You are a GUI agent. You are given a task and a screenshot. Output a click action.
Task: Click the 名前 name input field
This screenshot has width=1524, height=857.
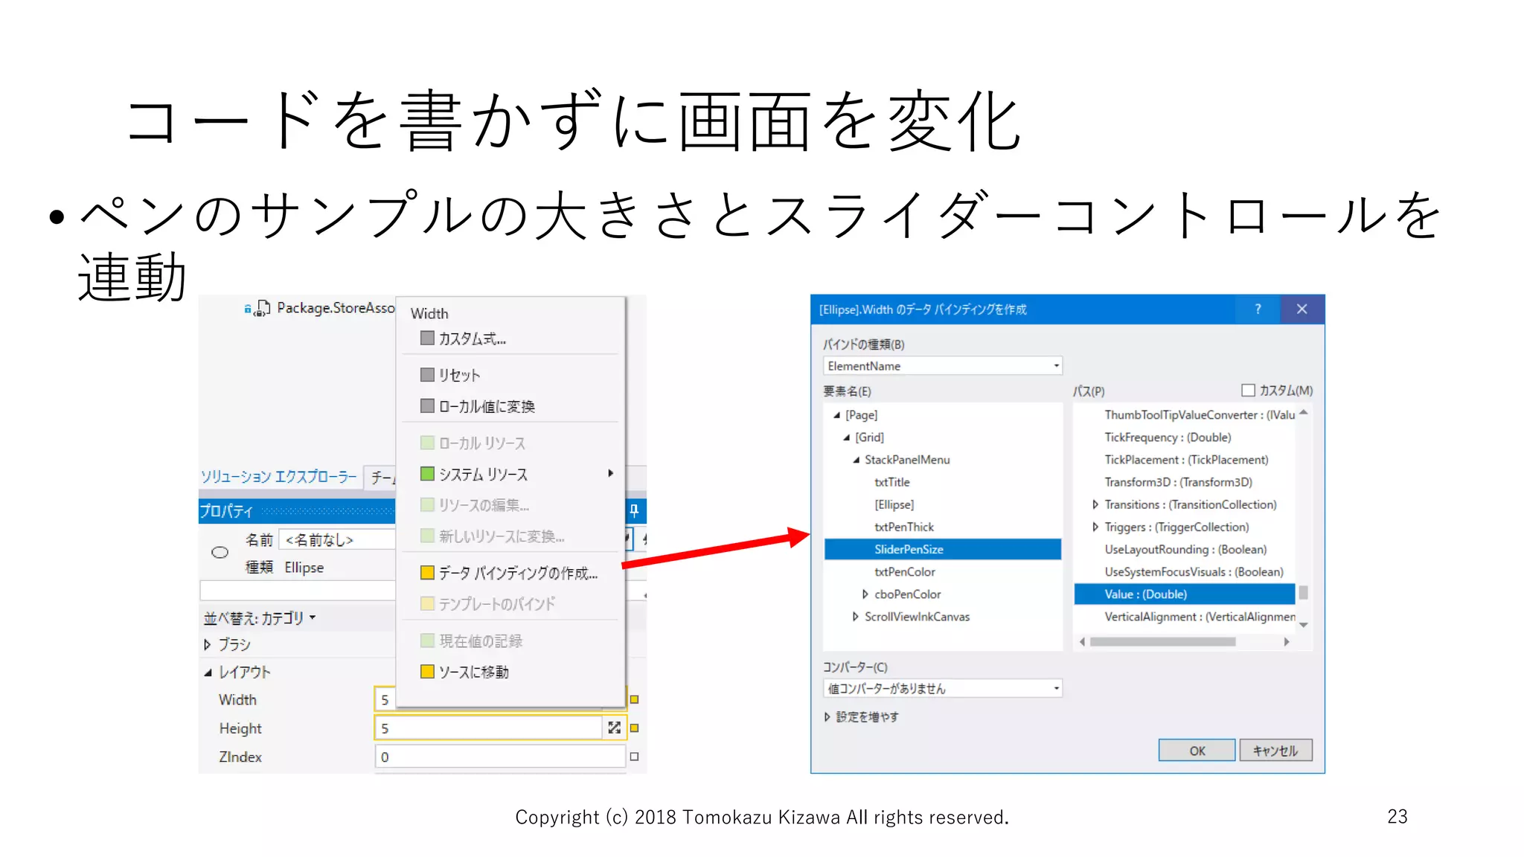tap(337, 539)
